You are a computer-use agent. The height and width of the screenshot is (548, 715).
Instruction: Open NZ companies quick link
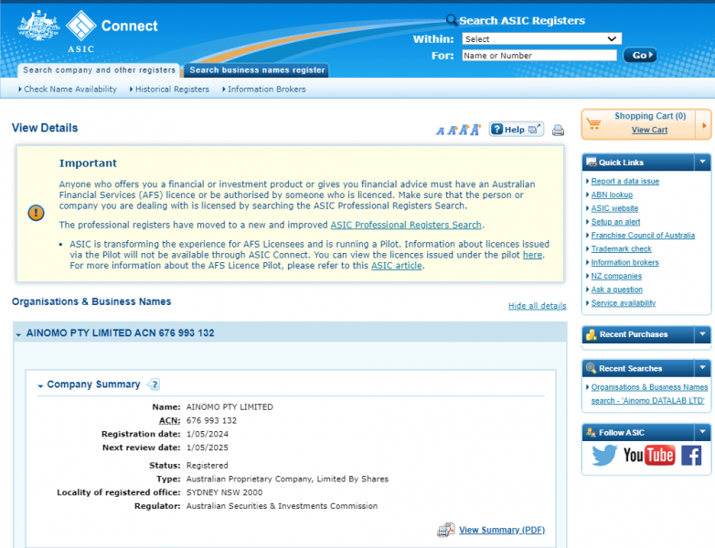tap(616, 276)
